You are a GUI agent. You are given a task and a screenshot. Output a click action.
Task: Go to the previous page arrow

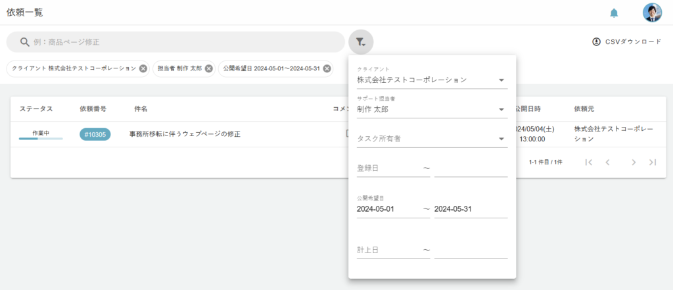click(x=608, y=162)
